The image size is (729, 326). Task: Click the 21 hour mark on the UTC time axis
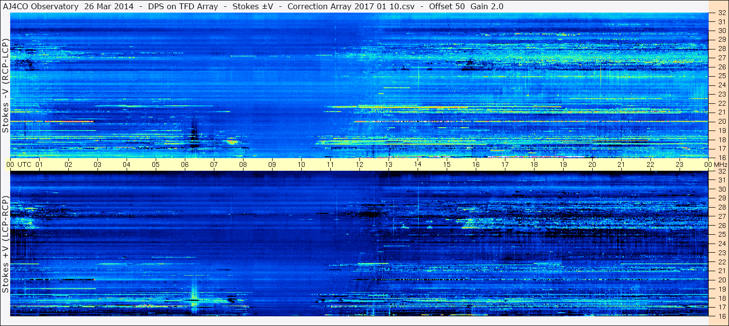point(621,164)
